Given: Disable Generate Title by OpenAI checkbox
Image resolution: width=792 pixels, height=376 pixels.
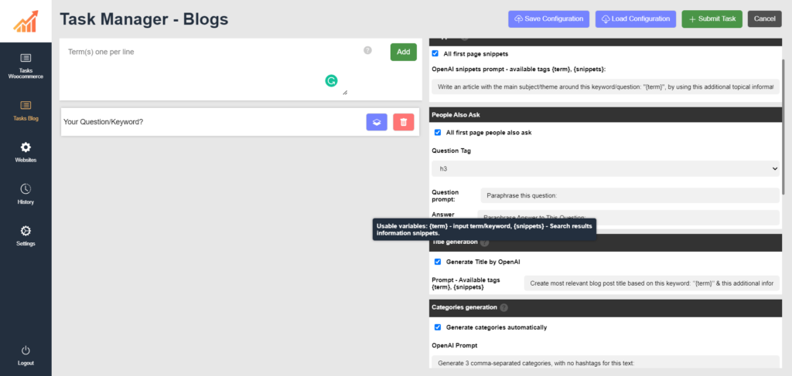Looking at the screenshot, I should point(438,262).
